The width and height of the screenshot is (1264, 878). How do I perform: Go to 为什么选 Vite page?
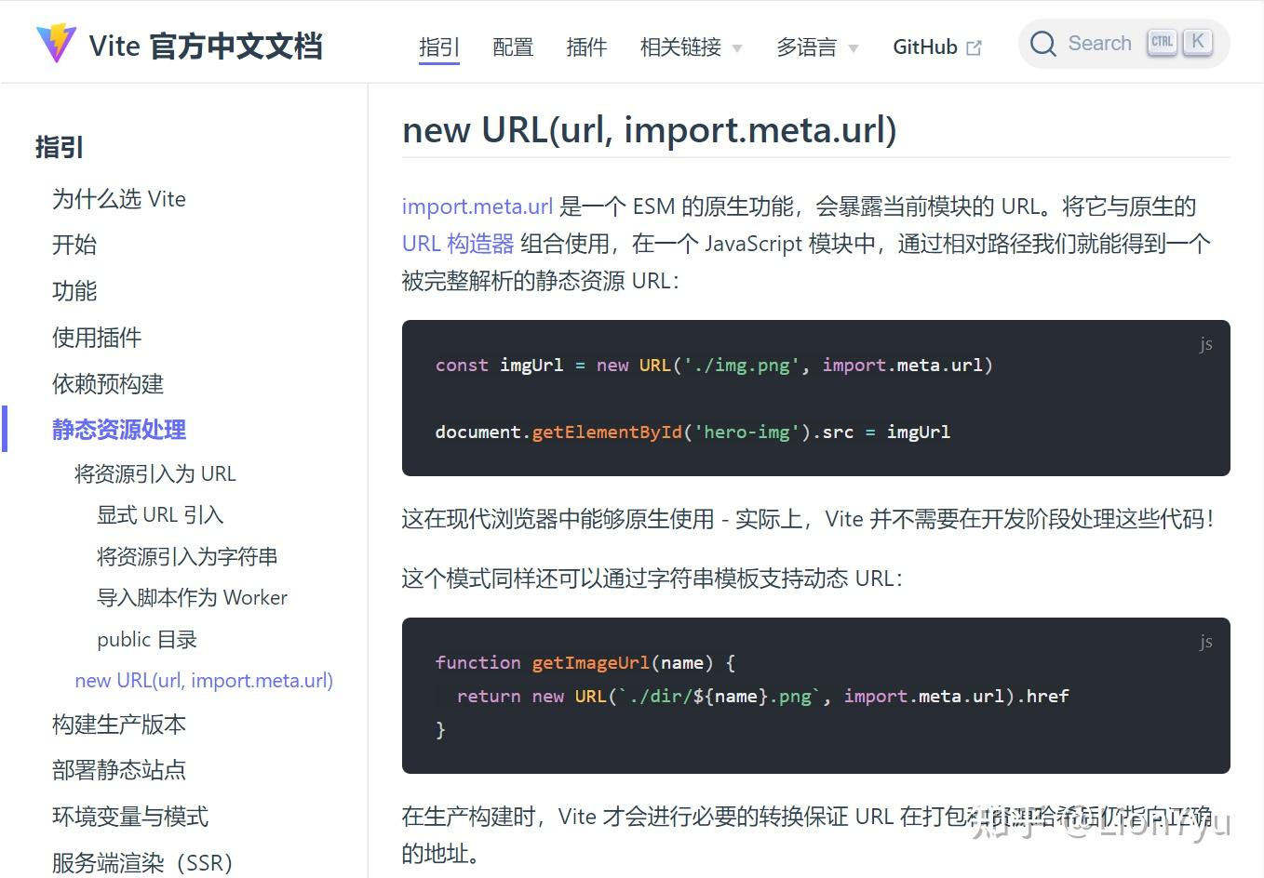click(x=119, y=199)
